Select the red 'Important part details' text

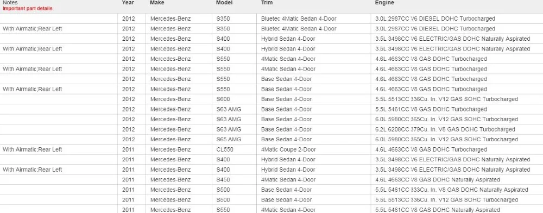point(27,8)
